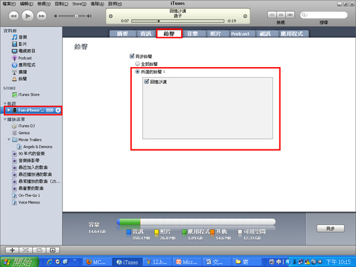This screenshot has height=267, width=356.
Task: Click the playback progress bar
Action: [177, 21]
